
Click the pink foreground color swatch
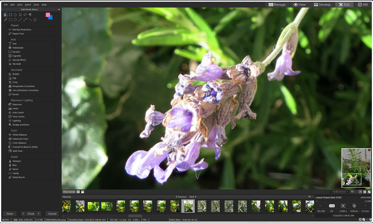(x=48, y=15)
